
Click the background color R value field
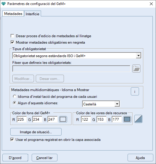[x=22, y=119]
